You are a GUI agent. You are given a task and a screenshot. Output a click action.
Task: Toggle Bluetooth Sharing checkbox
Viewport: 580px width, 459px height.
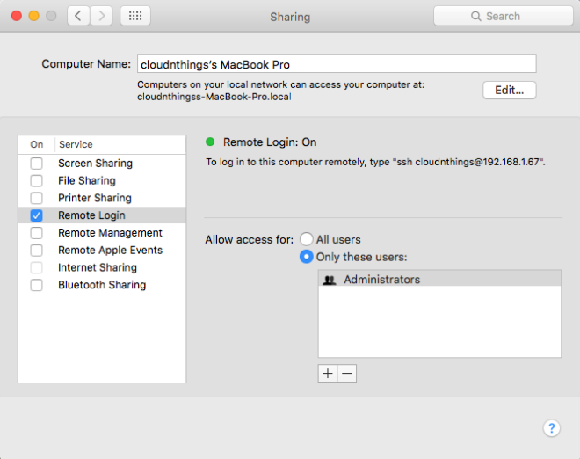point(37,285)
